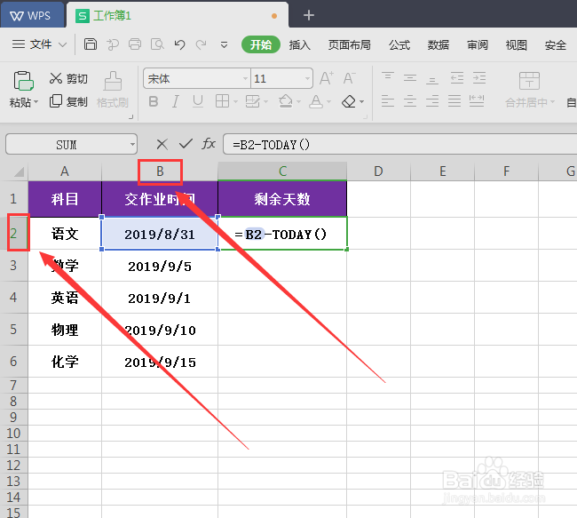The width and height of the screenshot is (577, 518).
Task: Open fill color dropdown arrow
Action: pos(299,101)
